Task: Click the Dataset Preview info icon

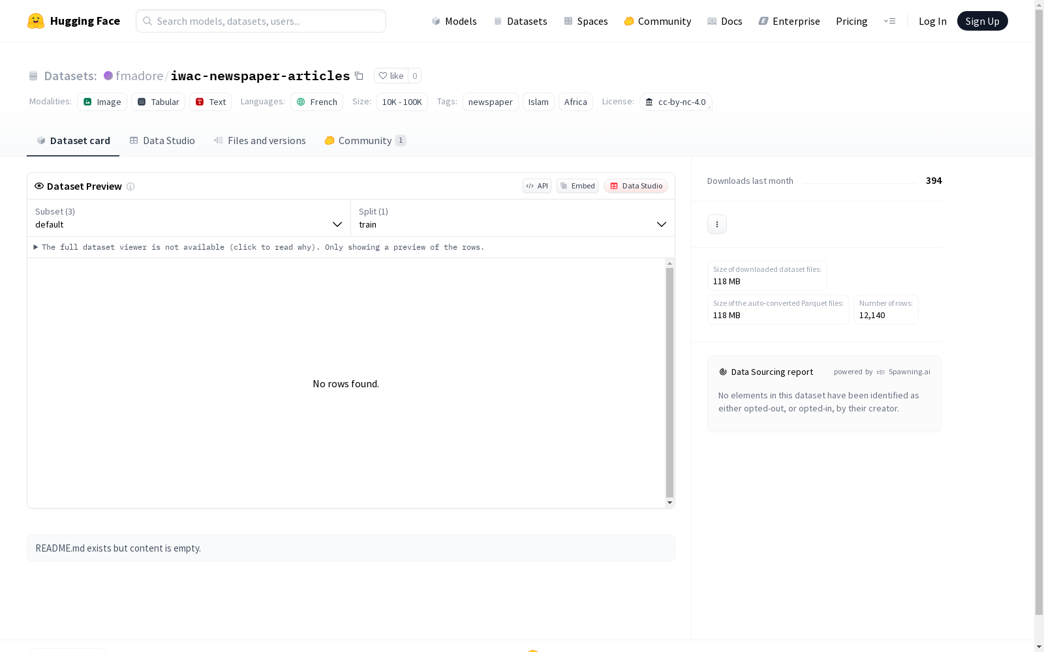Action: coord(130,186)
